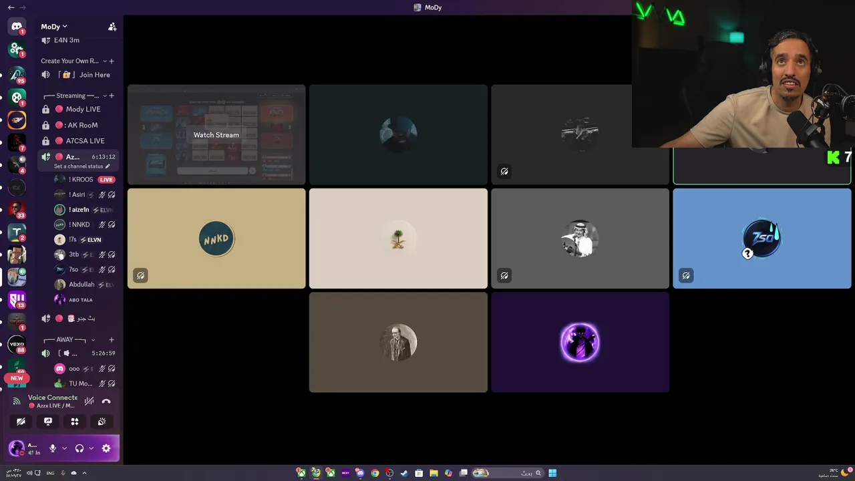855x481 pixels.
Task: Open Discord app from the taskbar
Action: pyautogui.click(x=360, y=473)
